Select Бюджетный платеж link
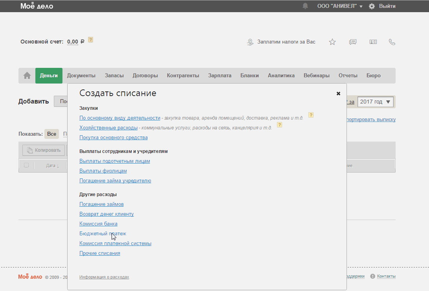The width and height of the screenshot is (429, 291). pyautogui.click(x=103, y=234)
